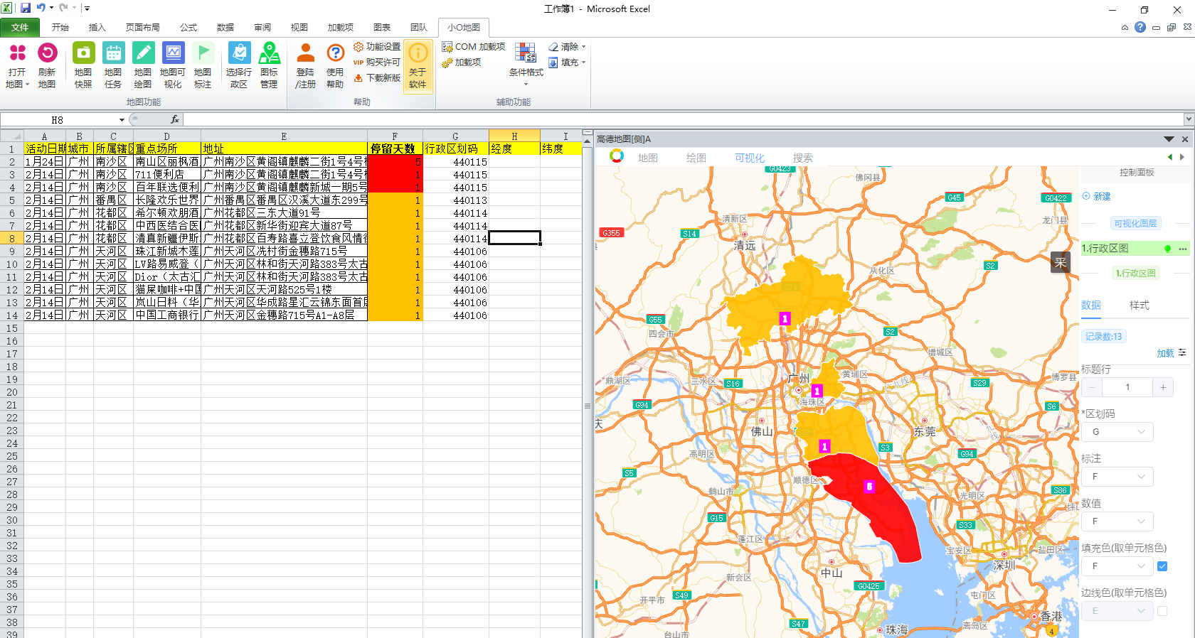Open the 公式 ribbon tab

pos(188,28)
